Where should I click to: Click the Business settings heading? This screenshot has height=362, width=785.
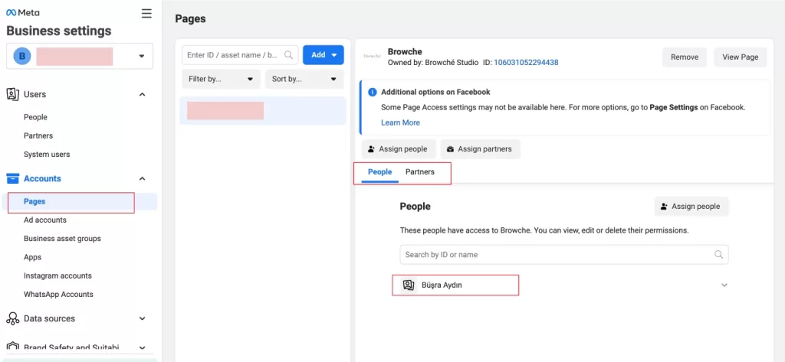coord(58,31)
